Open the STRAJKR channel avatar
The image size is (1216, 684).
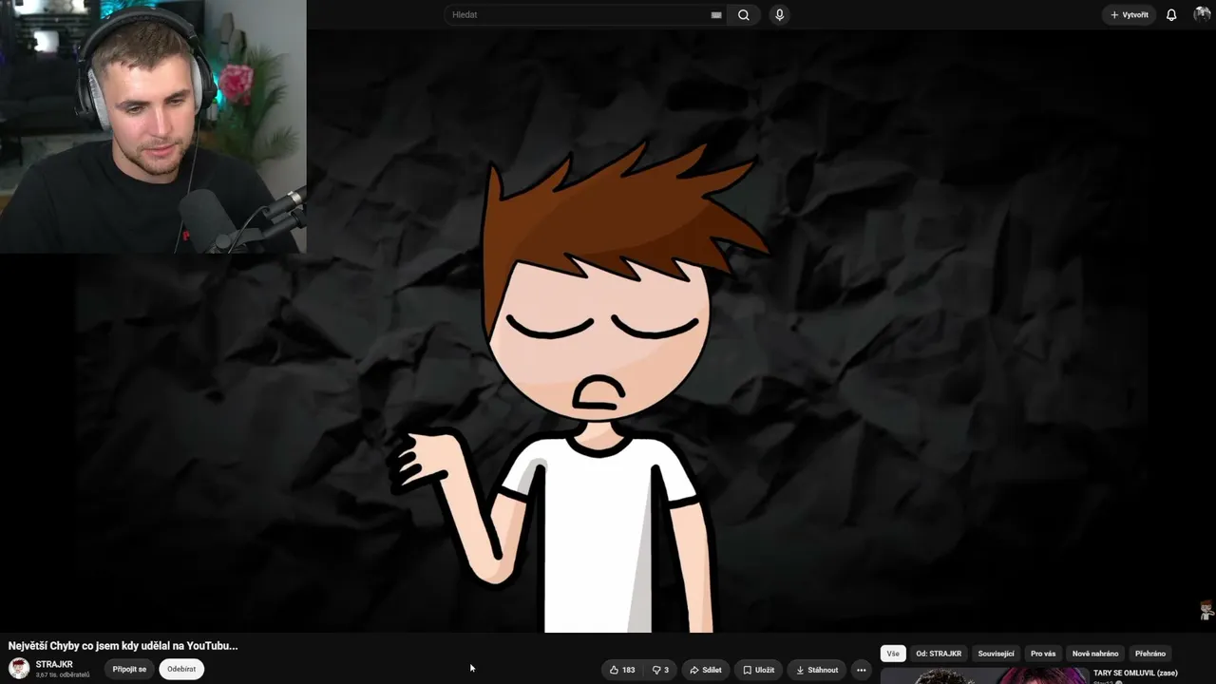coord(19,669)
